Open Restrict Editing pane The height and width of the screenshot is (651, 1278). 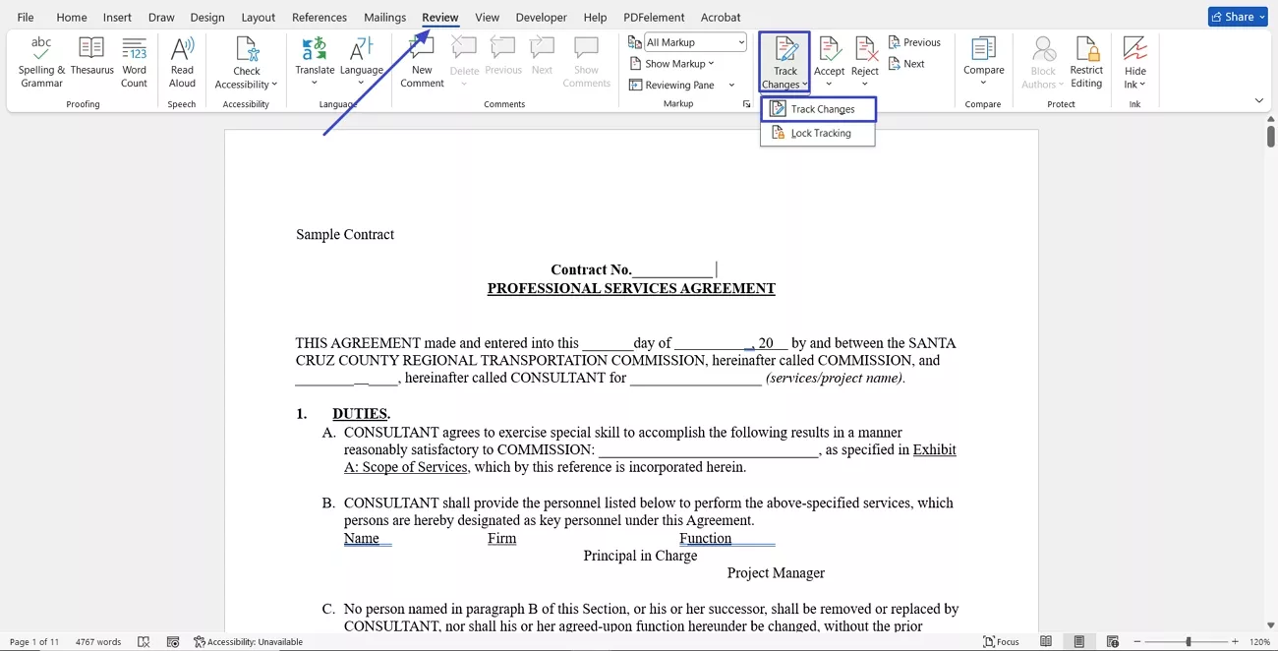[x=1086, y=61]
